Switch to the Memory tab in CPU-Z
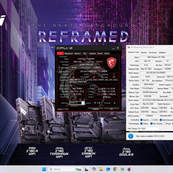 (x=78, y=53)
